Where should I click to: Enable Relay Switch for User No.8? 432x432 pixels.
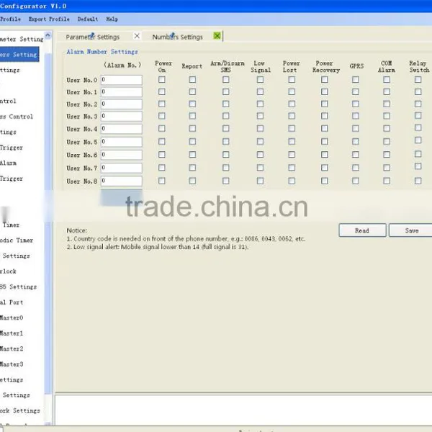tap(418, 181)
